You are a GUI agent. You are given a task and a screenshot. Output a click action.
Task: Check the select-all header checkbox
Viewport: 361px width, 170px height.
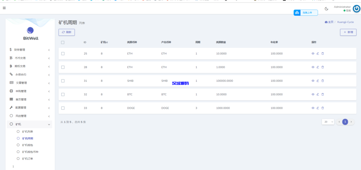(x=63, y=42)
